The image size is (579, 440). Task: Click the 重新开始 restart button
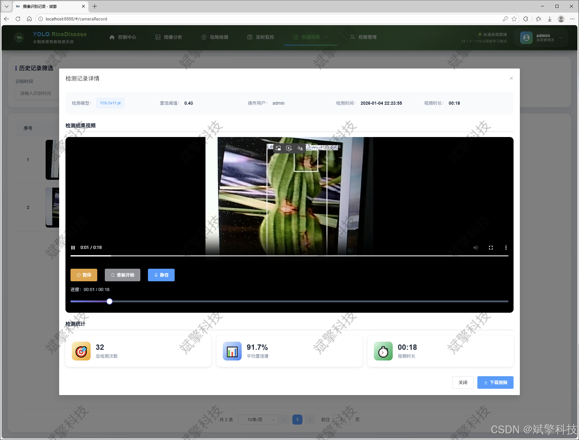(x=122, y=275)
